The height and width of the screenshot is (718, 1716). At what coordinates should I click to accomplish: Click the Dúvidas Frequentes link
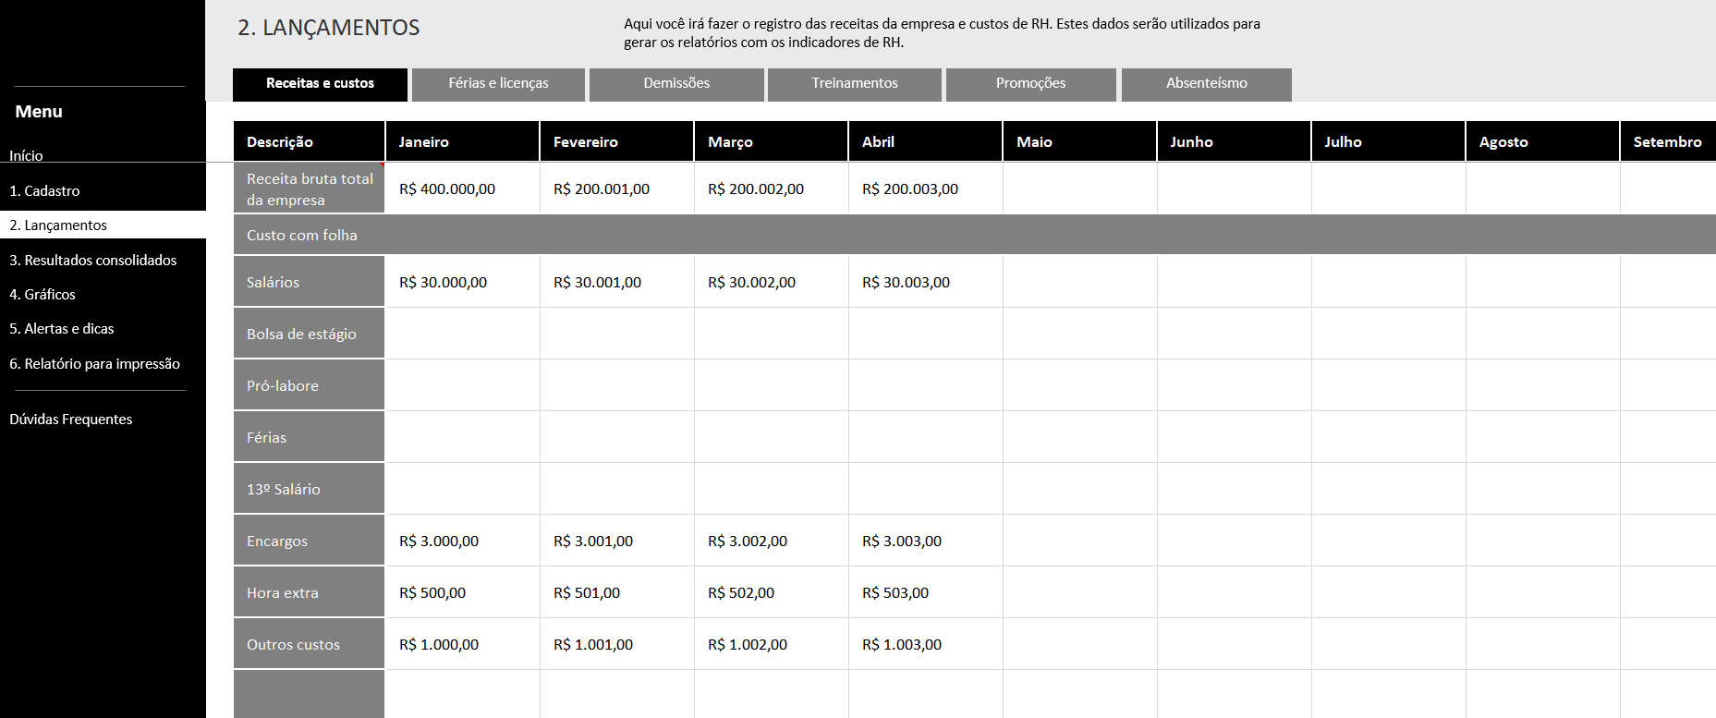71,420
